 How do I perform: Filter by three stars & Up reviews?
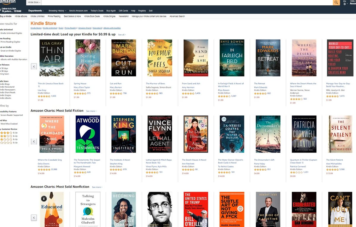coord(9,136)
